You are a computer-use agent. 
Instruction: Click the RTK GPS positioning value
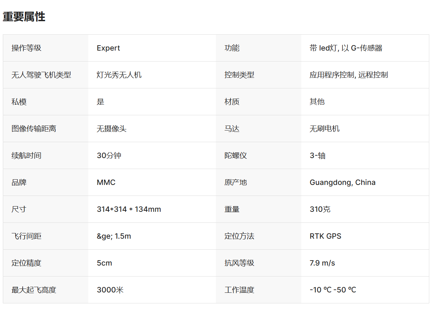(325, 236)
